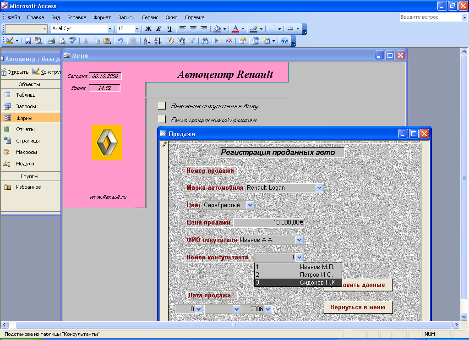Toggle underline (Ч) formatting
Screen dimensions: 469x340
click(169, 29)
